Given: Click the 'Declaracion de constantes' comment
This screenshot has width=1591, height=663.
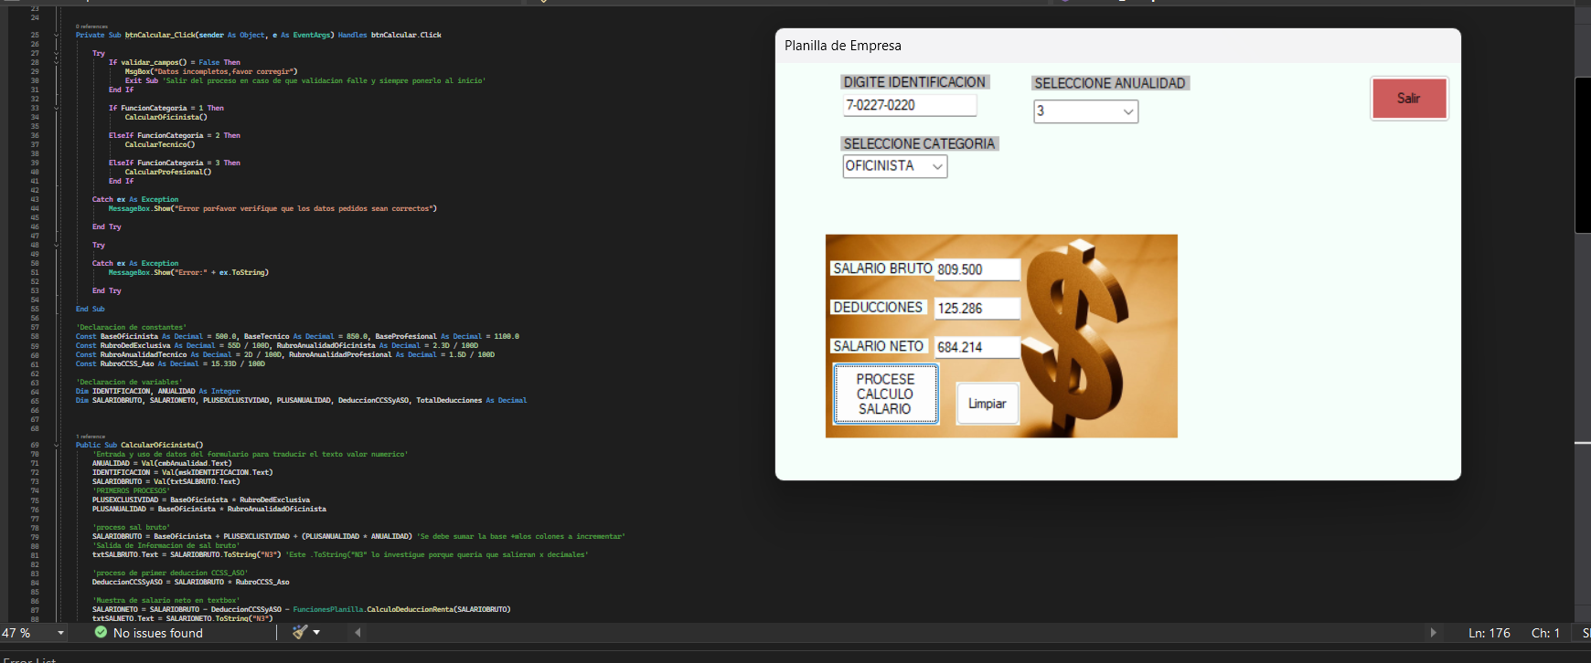Looking at the screenshot, I should click(131, 327).
